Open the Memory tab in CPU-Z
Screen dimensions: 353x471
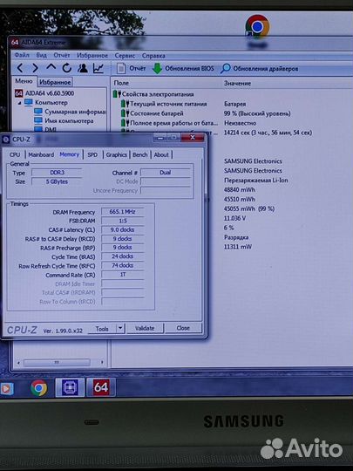70,154
